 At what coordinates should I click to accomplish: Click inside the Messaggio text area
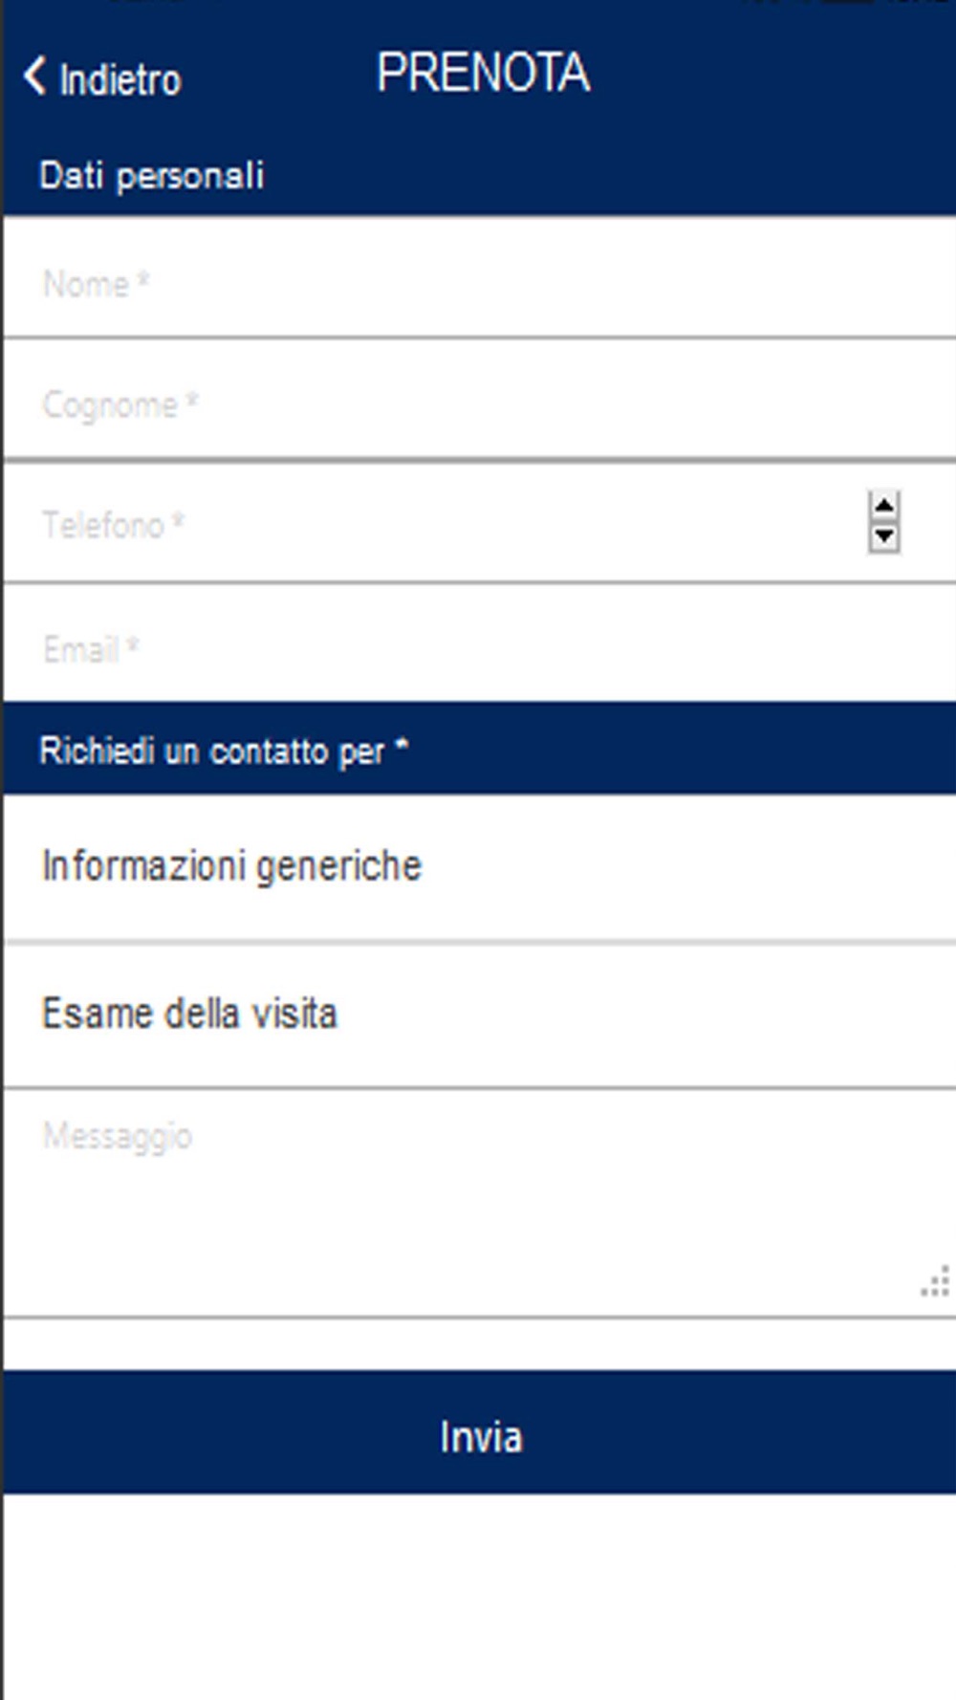pyautogui.click(x=459, y=1200)
